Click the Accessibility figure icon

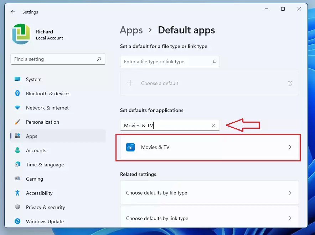tap(17, 193)
